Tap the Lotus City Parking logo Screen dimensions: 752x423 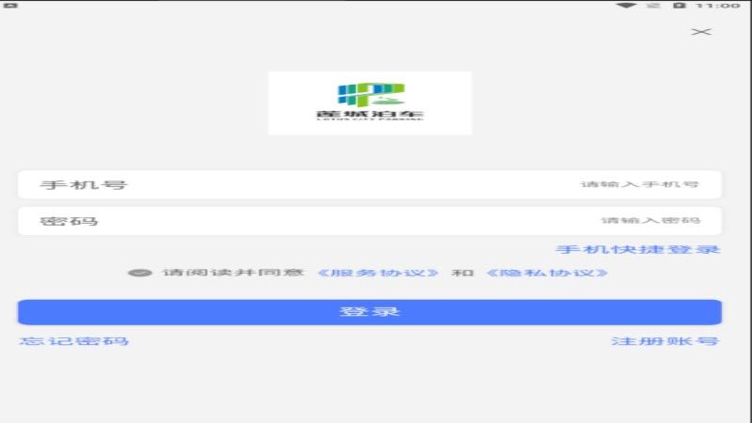click(369, 102)
